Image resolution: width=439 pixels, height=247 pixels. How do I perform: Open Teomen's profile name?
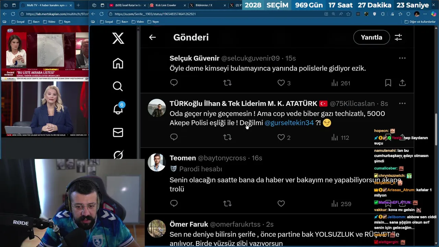click(183, 158)
